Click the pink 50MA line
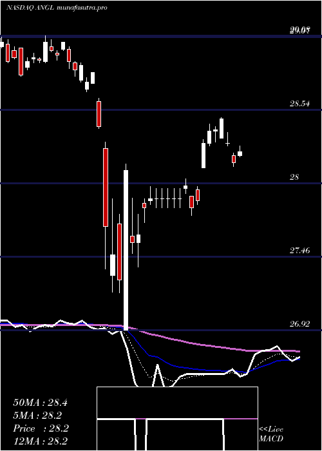The width and height of the screenshot is (322, 451). pyautogui.click(x=201, y=344)
